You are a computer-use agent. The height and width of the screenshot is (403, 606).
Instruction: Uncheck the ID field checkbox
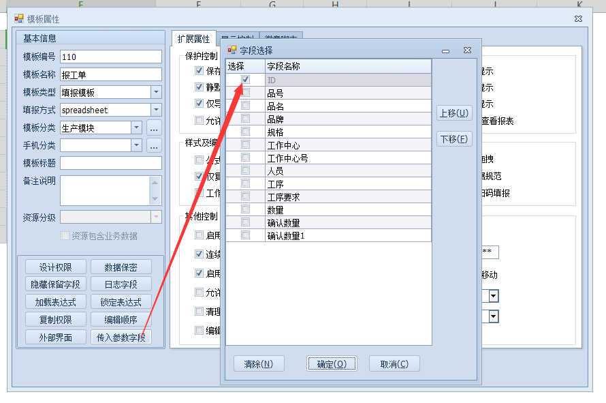click(245, 80)
